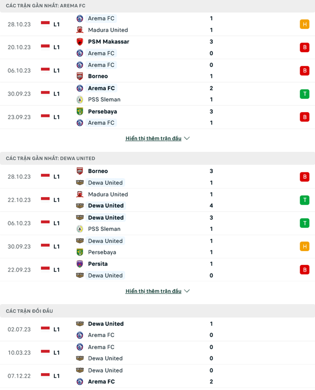315x390 pixels.
Task: Click the orange H draw badge for Arema
Action: 305,24
